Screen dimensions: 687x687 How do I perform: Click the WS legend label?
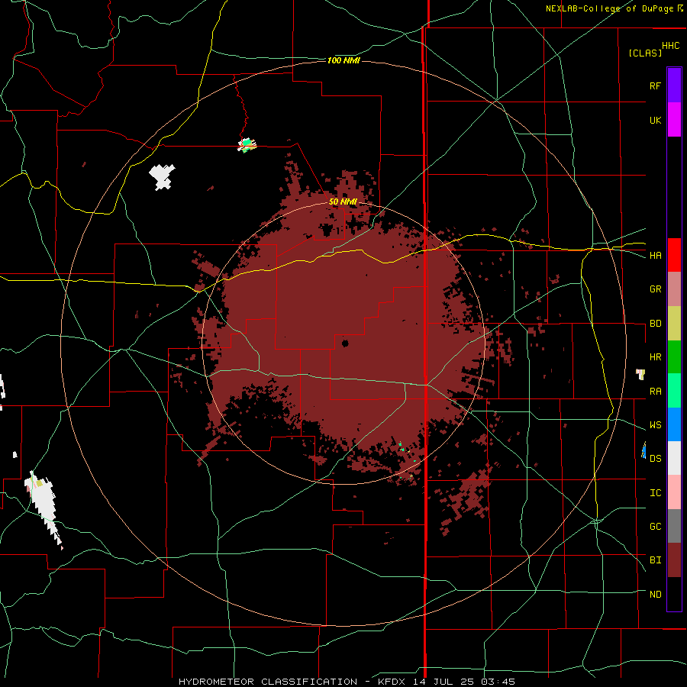click(x=655, y=425)
